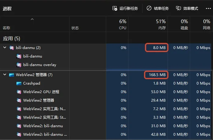
Task: Click the 效率模式 button label
Action: coord(191,9)
